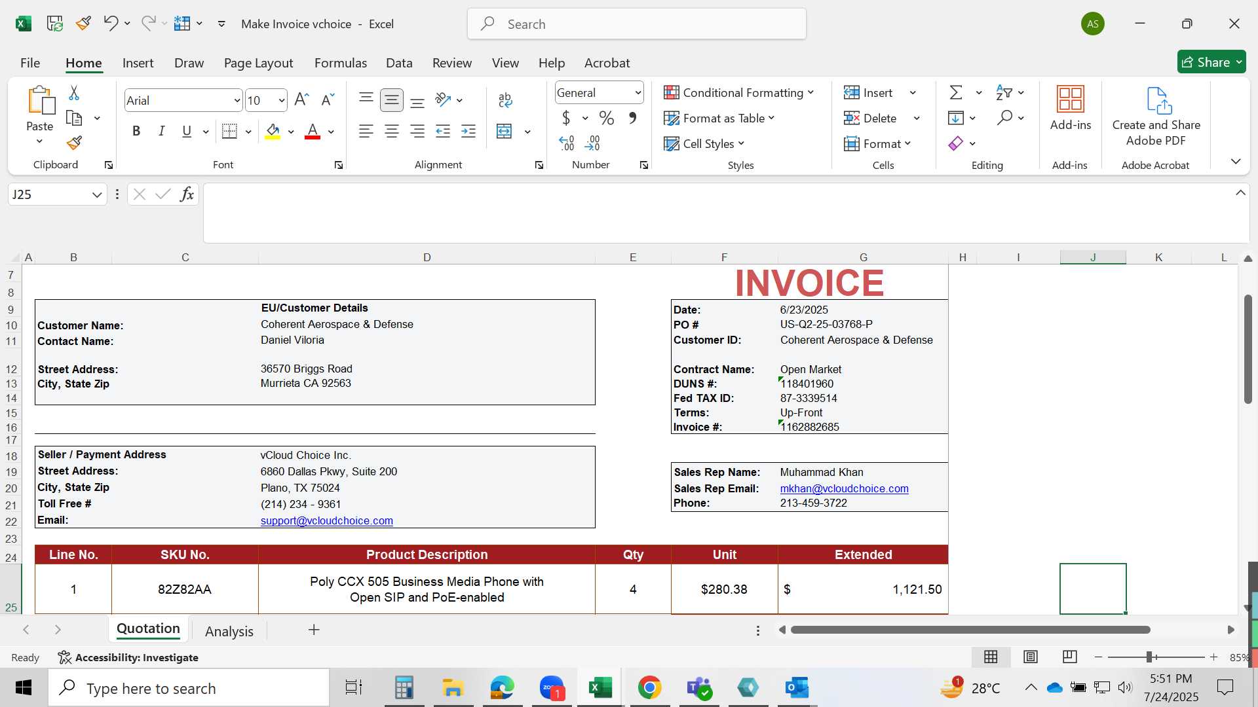The height and width of the screenshot is (707, 1258).
Task: Click the Percent Style icon
Action: click(x=607, y=118)
